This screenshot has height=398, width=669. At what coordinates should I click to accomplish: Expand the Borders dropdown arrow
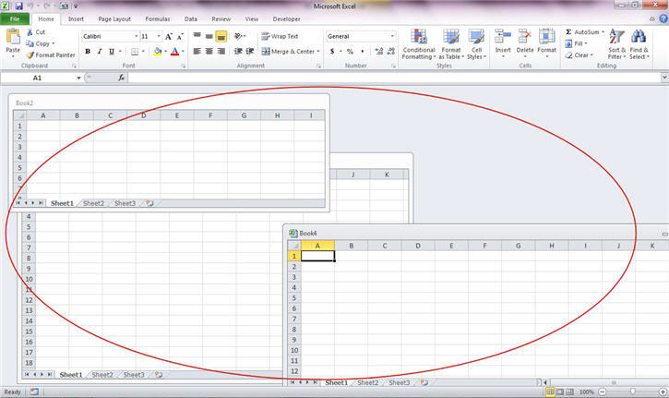point(143,52)
